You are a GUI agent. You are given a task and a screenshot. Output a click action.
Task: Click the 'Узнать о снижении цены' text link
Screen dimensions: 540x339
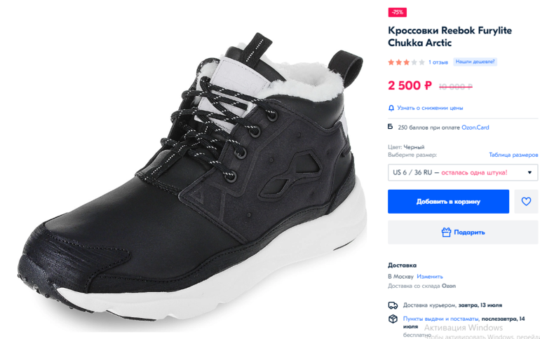(430, 108)
